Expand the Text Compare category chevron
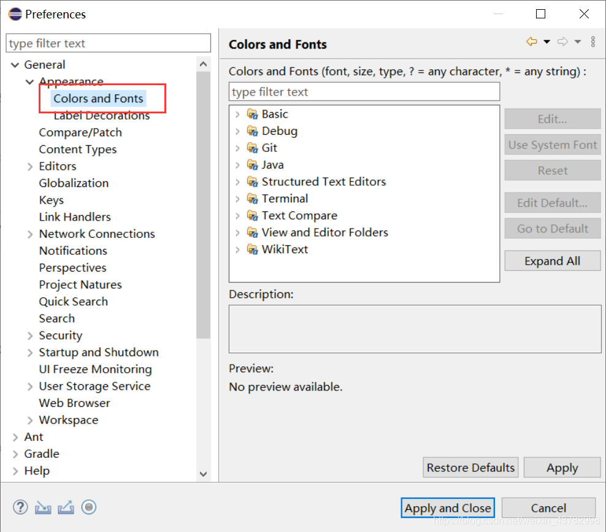This screenshot has height=532, width=606. [x=238, y=216]
